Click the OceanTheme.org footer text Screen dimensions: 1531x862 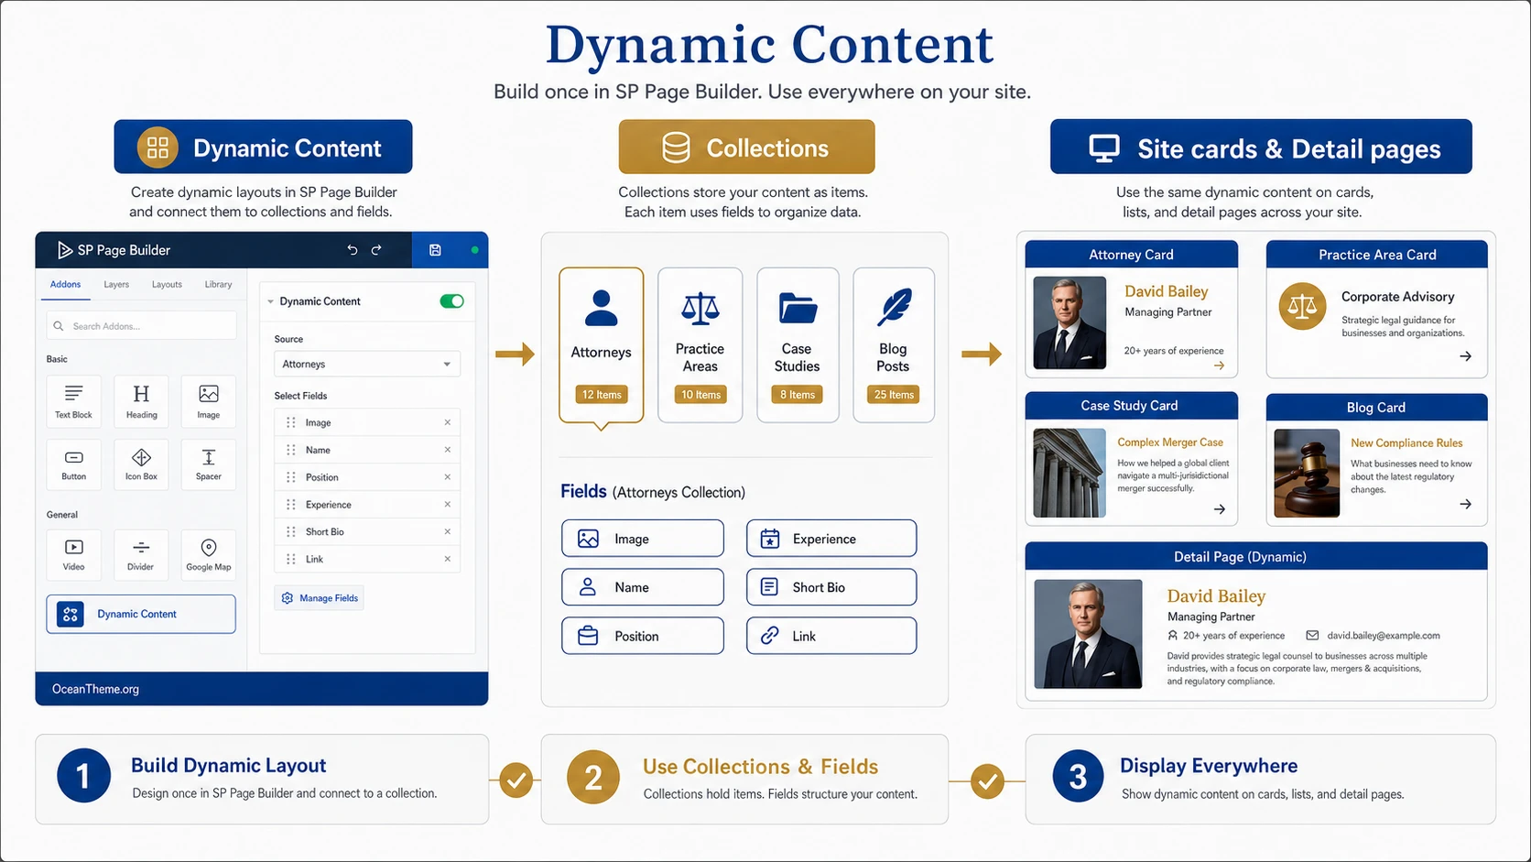[x=96, y=689]
